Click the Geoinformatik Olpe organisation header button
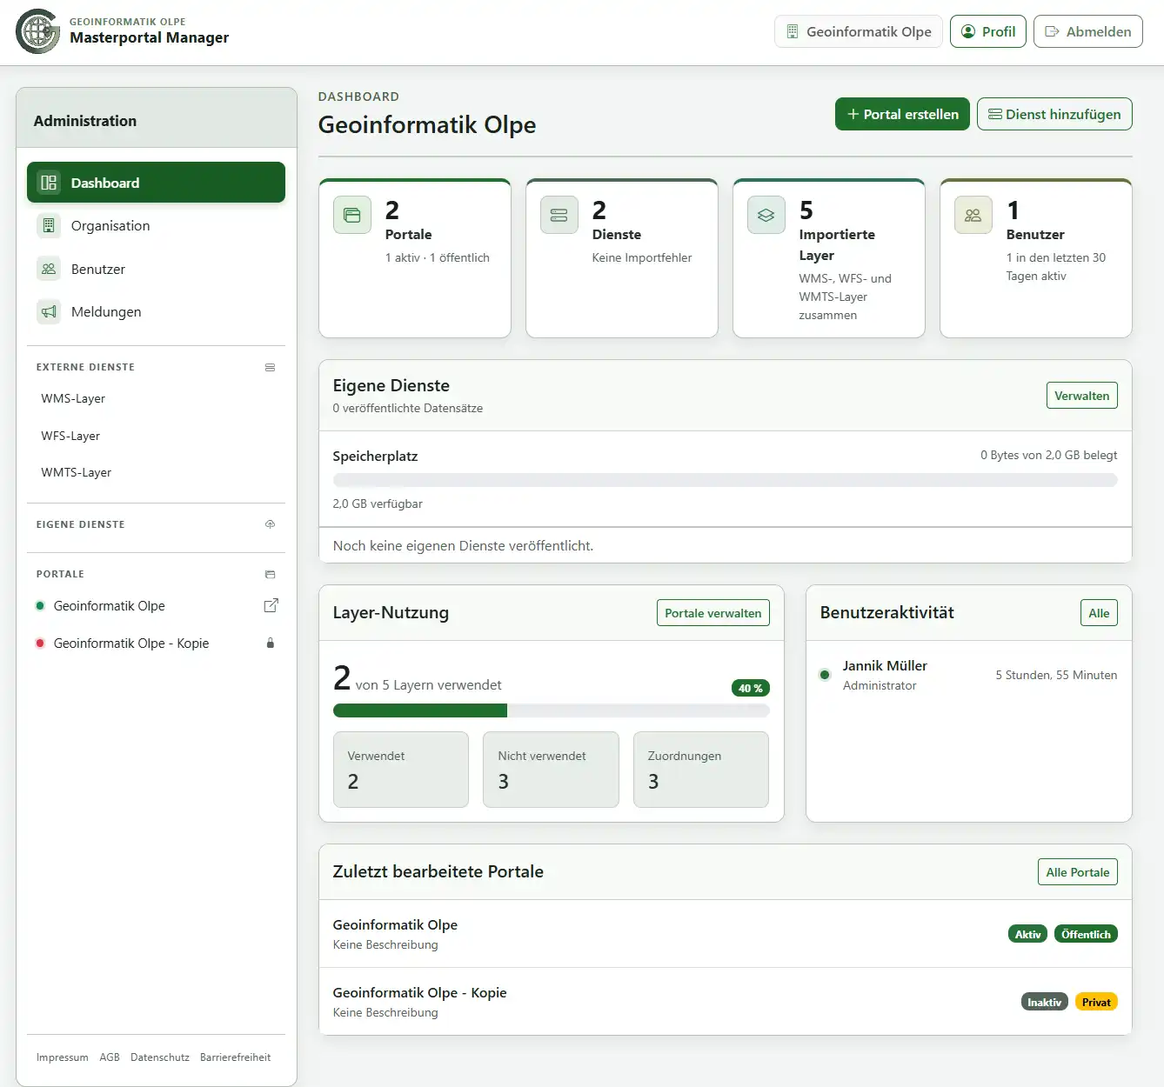The image size is (1164, 1087). (859, 31)
